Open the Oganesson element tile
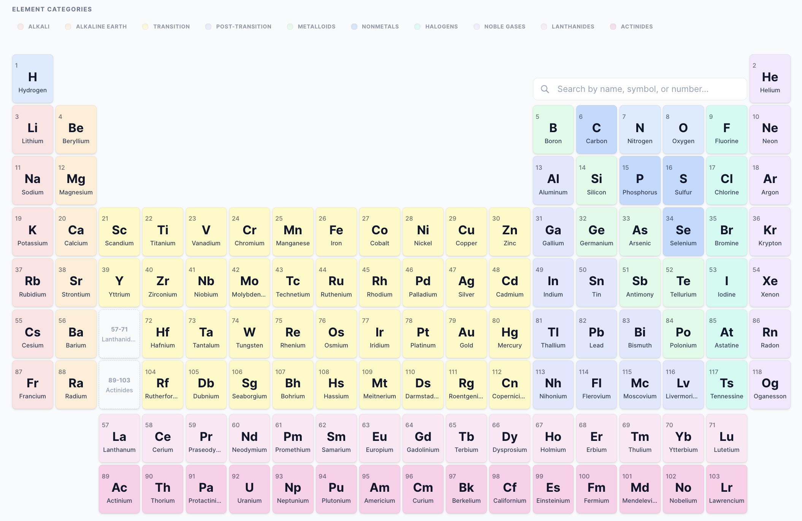The height and width of the screenshot is (521, 802). click(770, 385)
